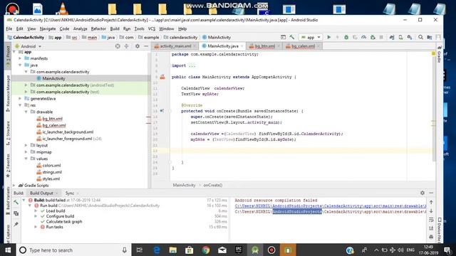The image size is (456, 256).
Task: Select strings.xml in the project tree
Action: pos(52,172)
